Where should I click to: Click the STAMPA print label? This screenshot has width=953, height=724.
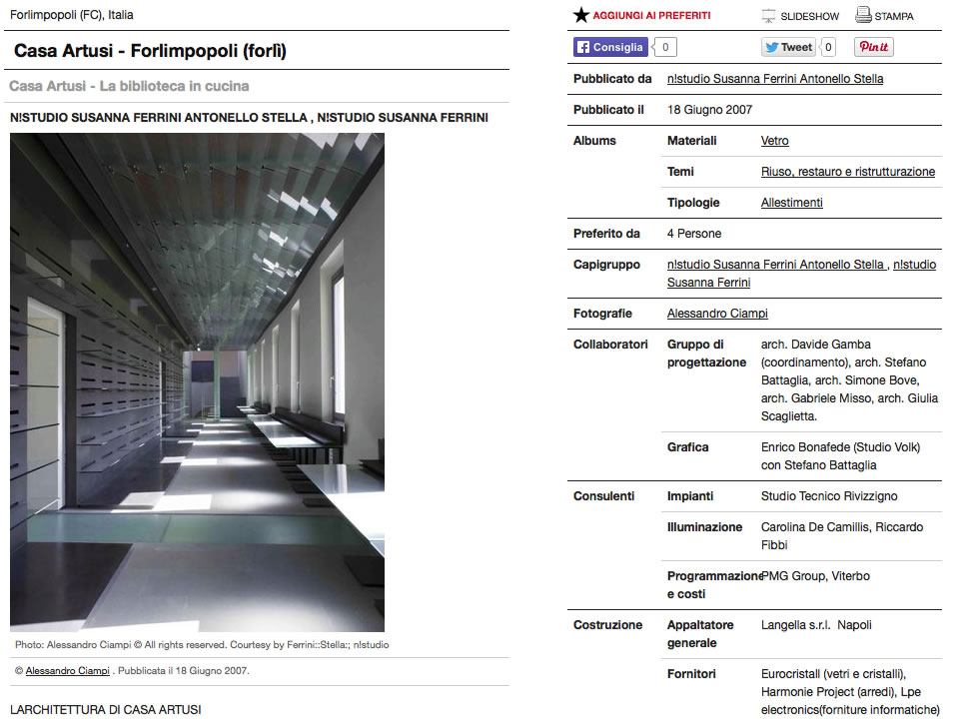coord(894,17)
